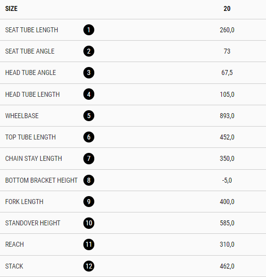Click the number 2 seat tube angle badge
Image resolution: width=266 pixels, height=277 pixels.
89,51
